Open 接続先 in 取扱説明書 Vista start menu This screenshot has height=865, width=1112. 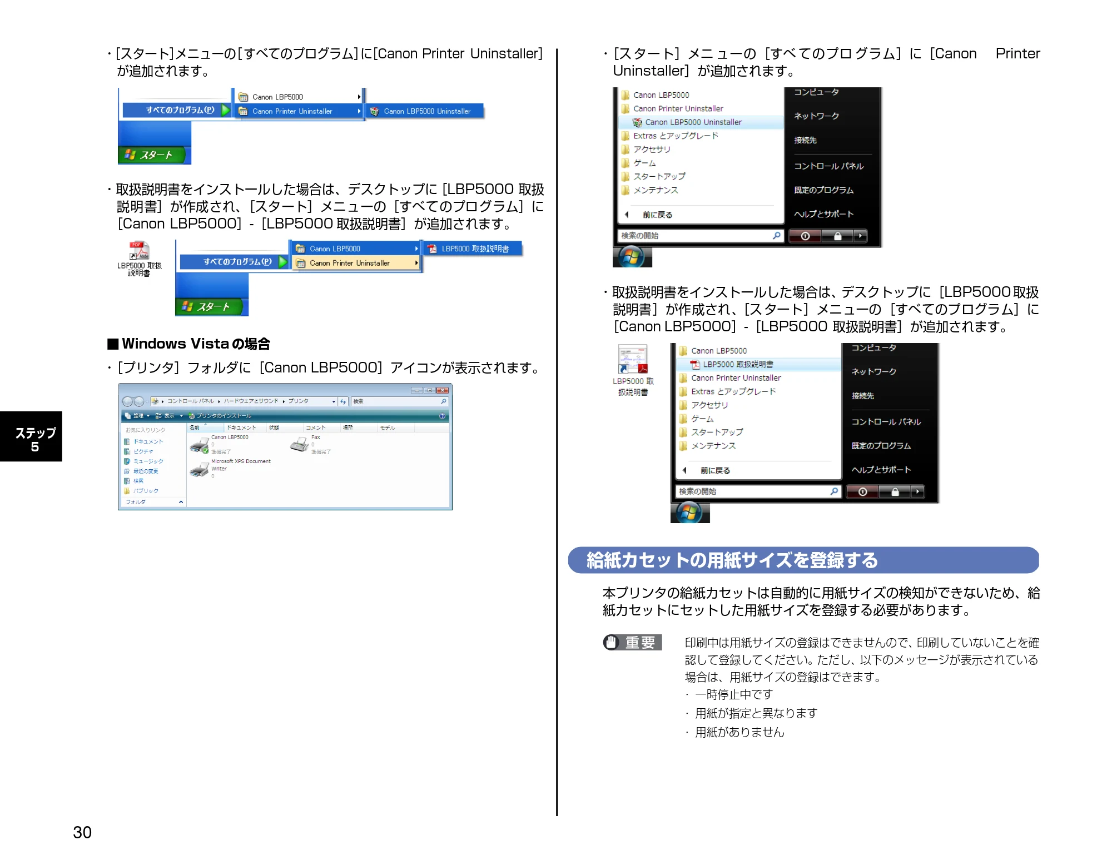(x=862, y=396)
